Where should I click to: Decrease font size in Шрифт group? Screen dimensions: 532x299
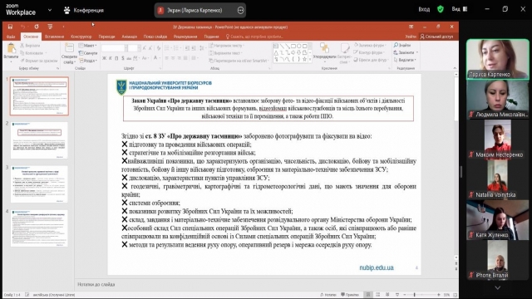pyautogui.click(x=150, y=48)
